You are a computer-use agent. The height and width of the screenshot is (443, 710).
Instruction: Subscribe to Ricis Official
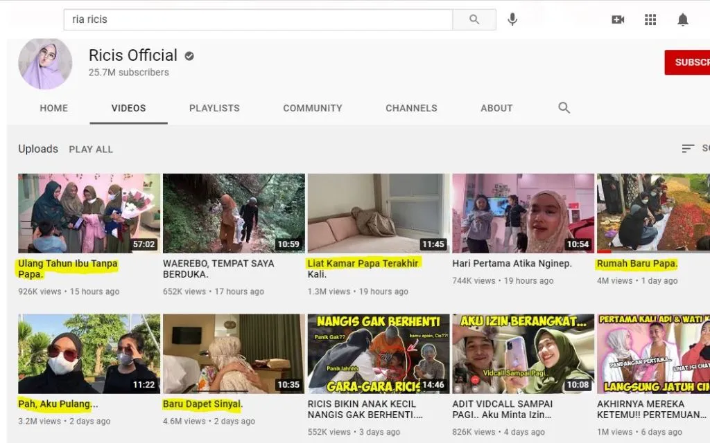(687, 62)
